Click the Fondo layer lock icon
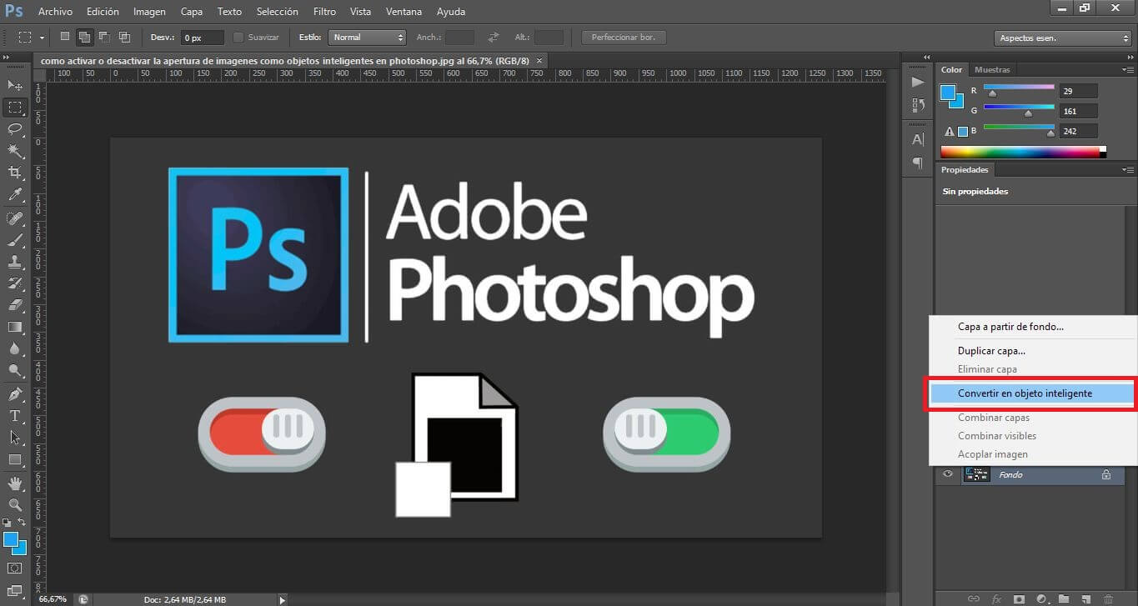 1106,474
